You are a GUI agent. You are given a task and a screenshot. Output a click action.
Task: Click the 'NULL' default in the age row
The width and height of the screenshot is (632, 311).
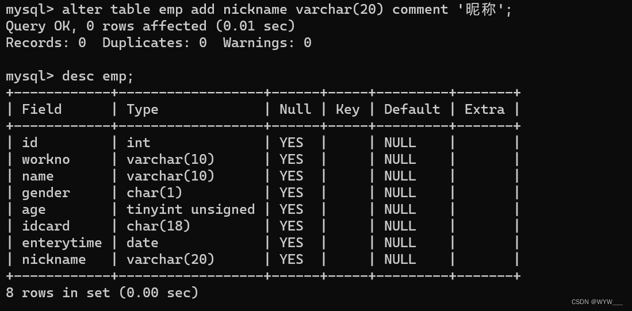[x=400, y=209]
